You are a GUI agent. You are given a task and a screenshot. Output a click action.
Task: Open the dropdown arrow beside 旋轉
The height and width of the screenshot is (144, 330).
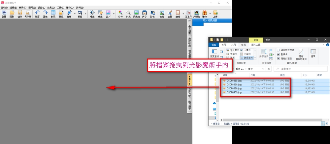coord(75,14)
